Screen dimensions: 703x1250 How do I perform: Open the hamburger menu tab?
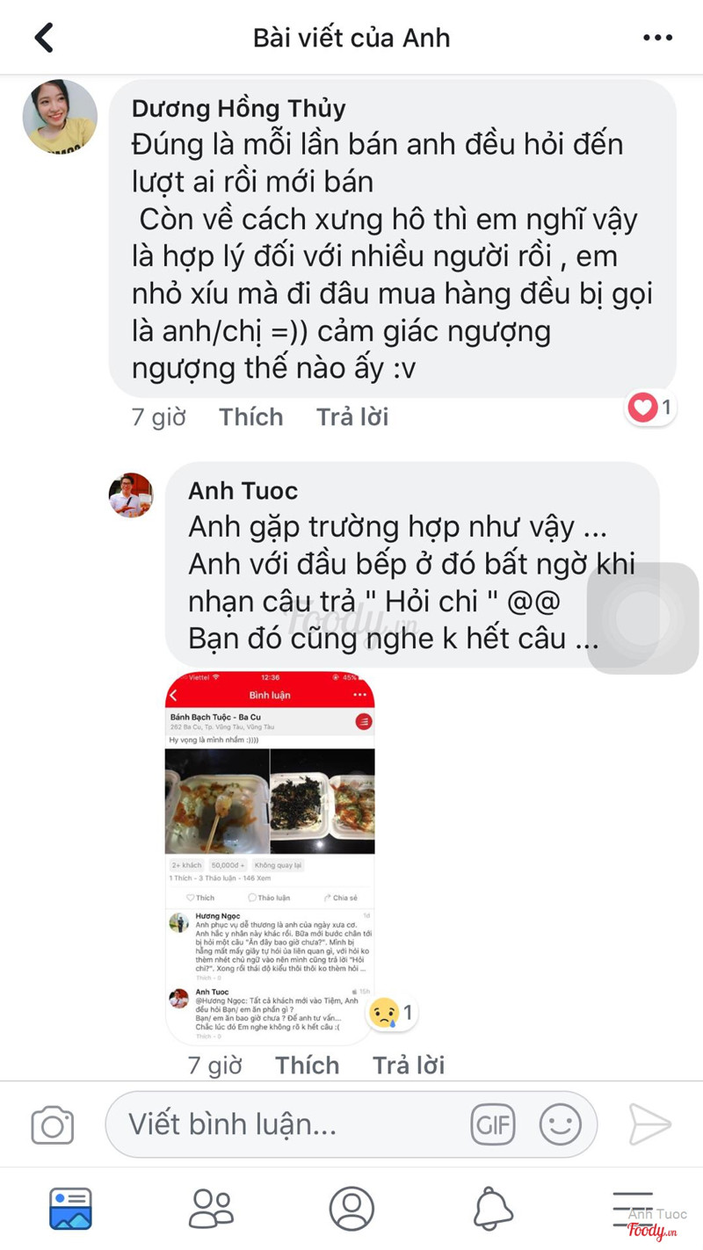point(633,1209)
